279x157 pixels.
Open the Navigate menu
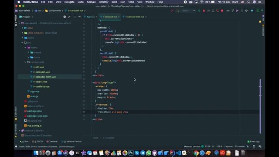(69, 2)
